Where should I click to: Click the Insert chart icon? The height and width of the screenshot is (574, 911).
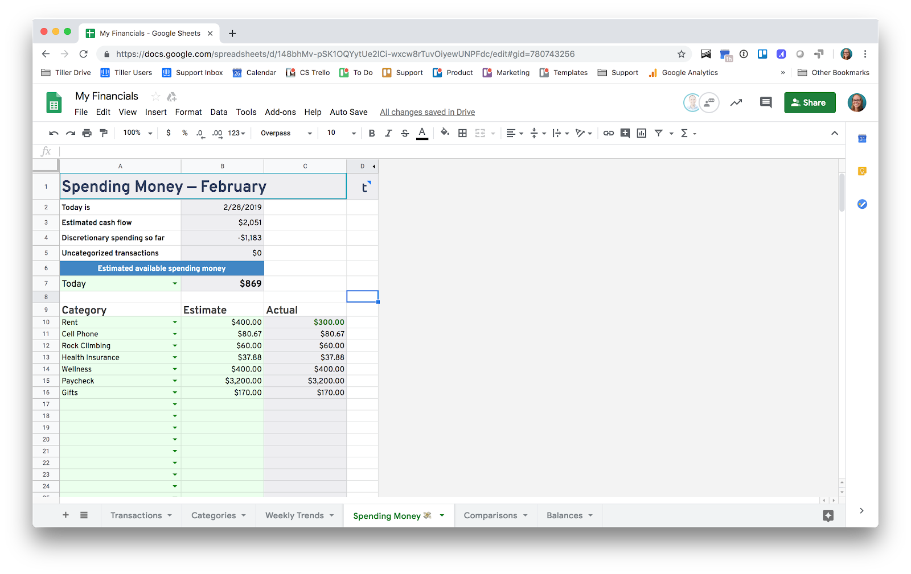pyautogui.click(x=641, y=133)
